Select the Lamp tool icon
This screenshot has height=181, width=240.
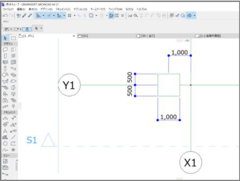pos(13,94)
